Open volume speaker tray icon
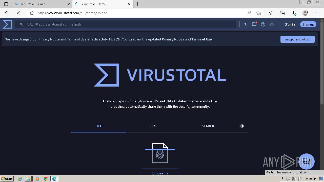Screen dimensions: 324x182 [288, 179]
